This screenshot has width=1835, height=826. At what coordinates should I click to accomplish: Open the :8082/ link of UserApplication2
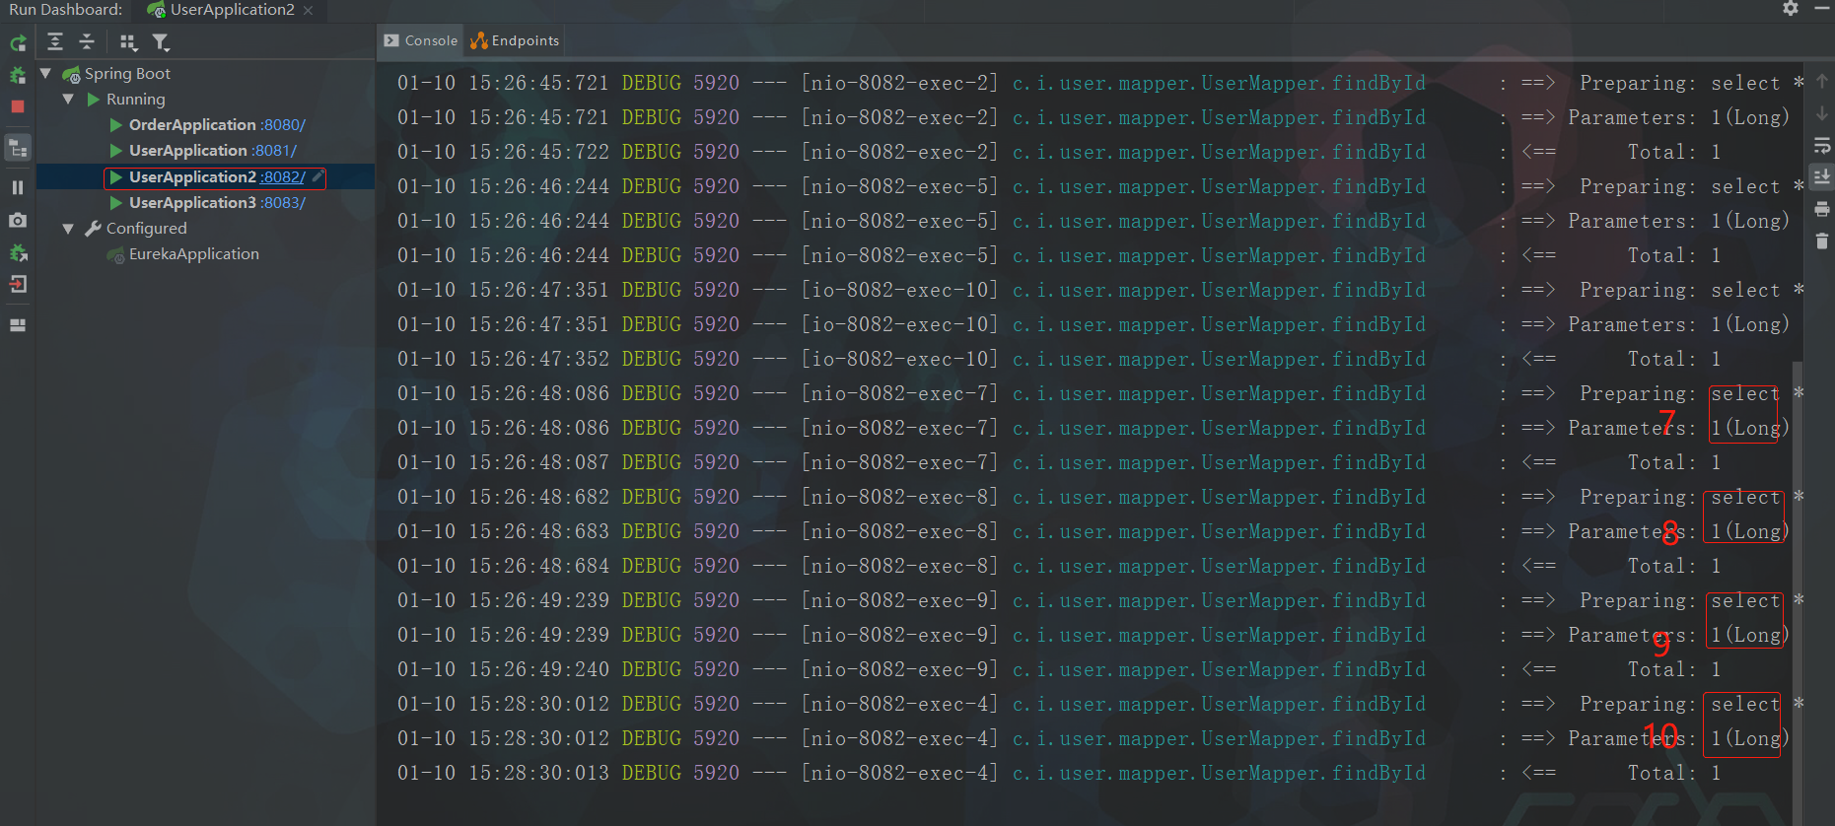[x=283, y=177]
